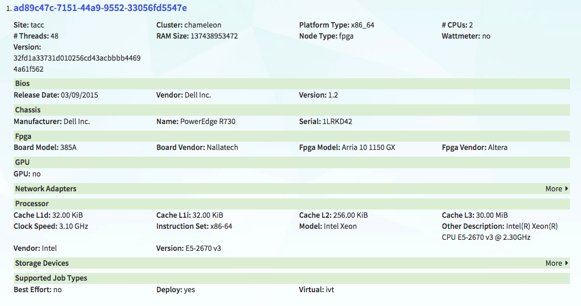This screenshot has width=581, height=306.
Task: Select Cache L3 30.00 MiB
Action: pos(492,215)
